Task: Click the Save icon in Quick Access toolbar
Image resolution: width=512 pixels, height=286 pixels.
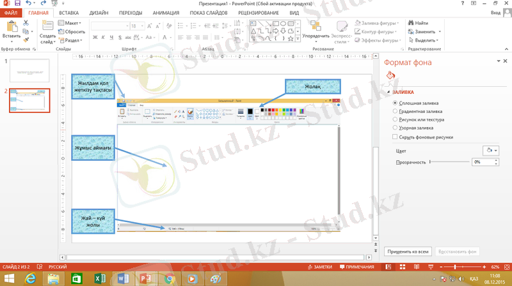Action: (x=16, y=3)
